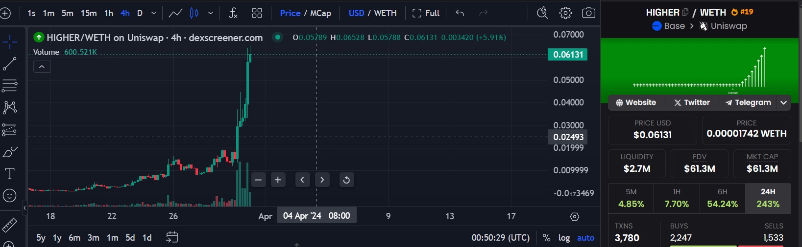Reset the chart view
The image size is (802, 247).
coord(346,180)
